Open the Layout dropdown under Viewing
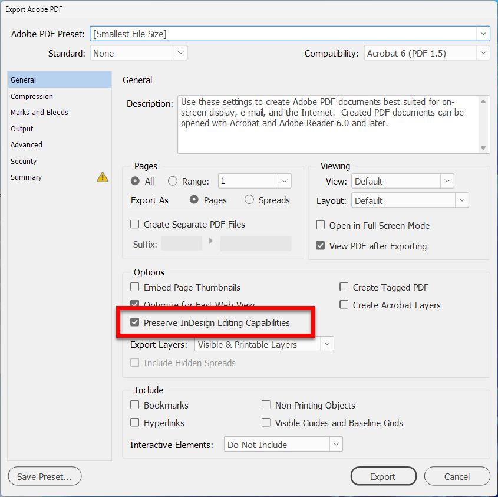This screenshot has height=497, width=498. 462,200
